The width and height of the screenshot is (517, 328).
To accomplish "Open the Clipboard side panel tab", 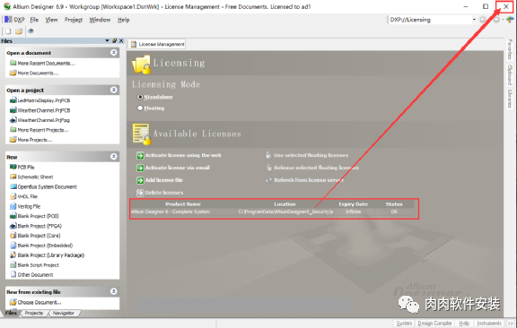I will [x=510, y=74].
